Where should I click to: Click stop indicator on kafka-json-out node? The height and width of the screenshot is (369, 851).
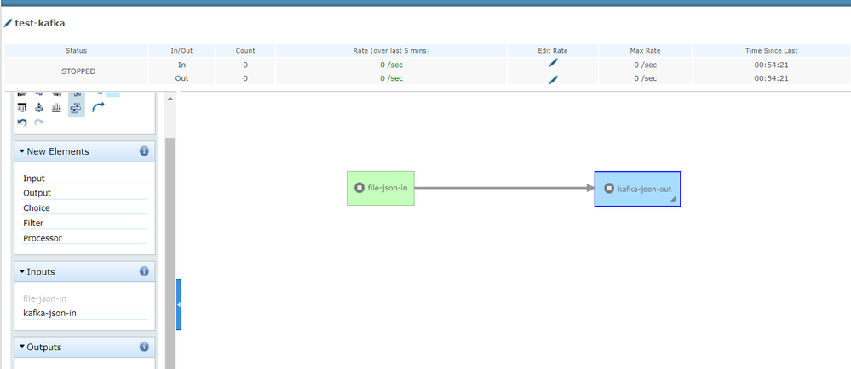pyautogui.click(x=609, y=189)
